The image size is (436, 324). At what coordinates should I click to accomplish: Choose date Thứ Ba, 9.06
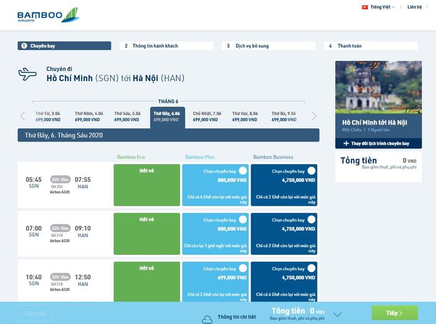(x=283, y=117)
